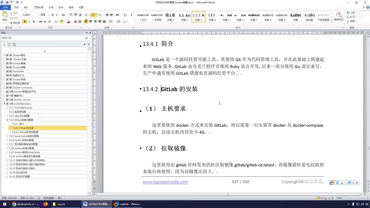Click the Multilevel List icon
The height and width of the screenshot is (208, 370).
point(99,15)
